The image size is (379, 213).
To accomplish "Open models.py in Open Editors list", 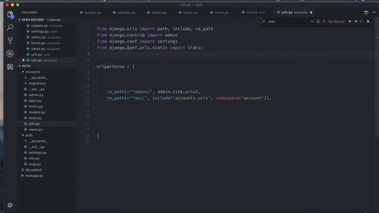I will click(x=46, y=25).
